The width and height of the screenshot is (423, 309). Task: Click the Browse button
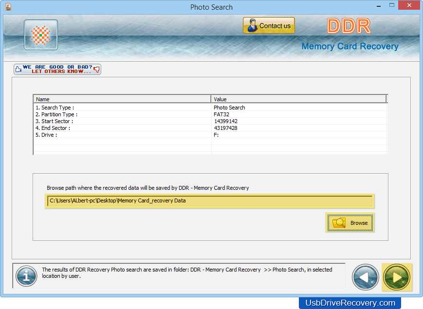pos(350,223)
